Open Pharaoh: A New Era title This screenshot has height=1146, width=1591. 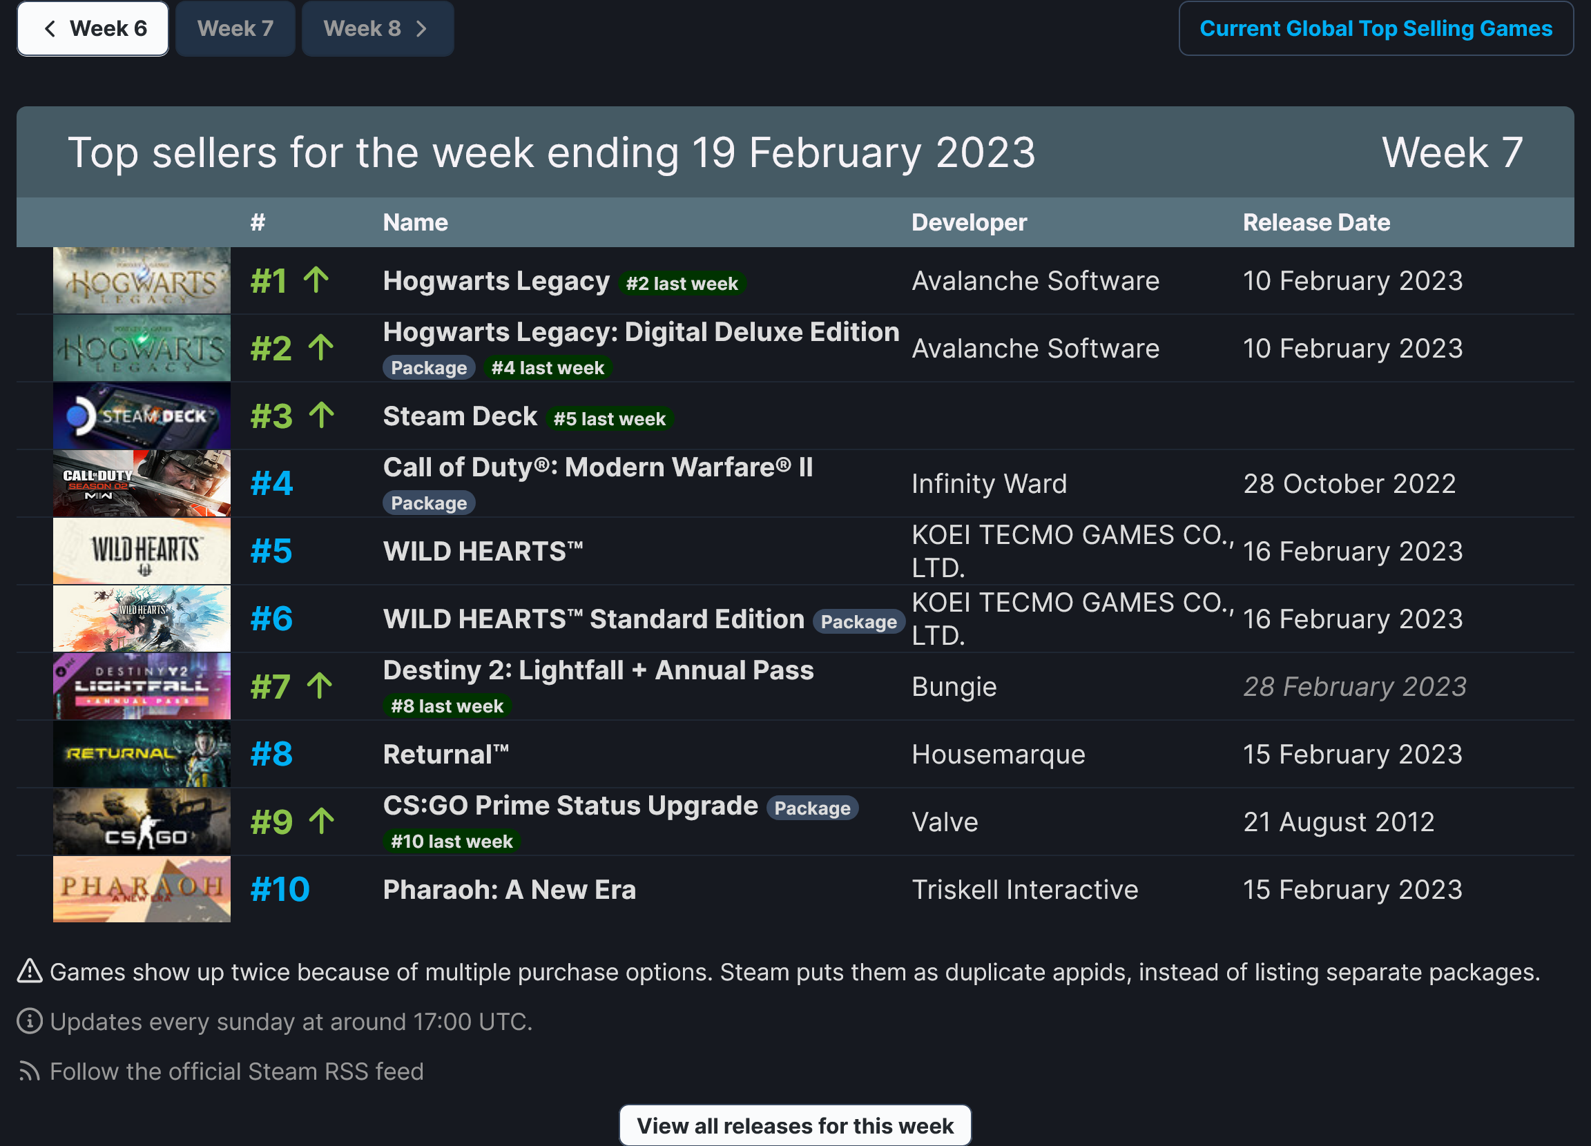point(510,889)
